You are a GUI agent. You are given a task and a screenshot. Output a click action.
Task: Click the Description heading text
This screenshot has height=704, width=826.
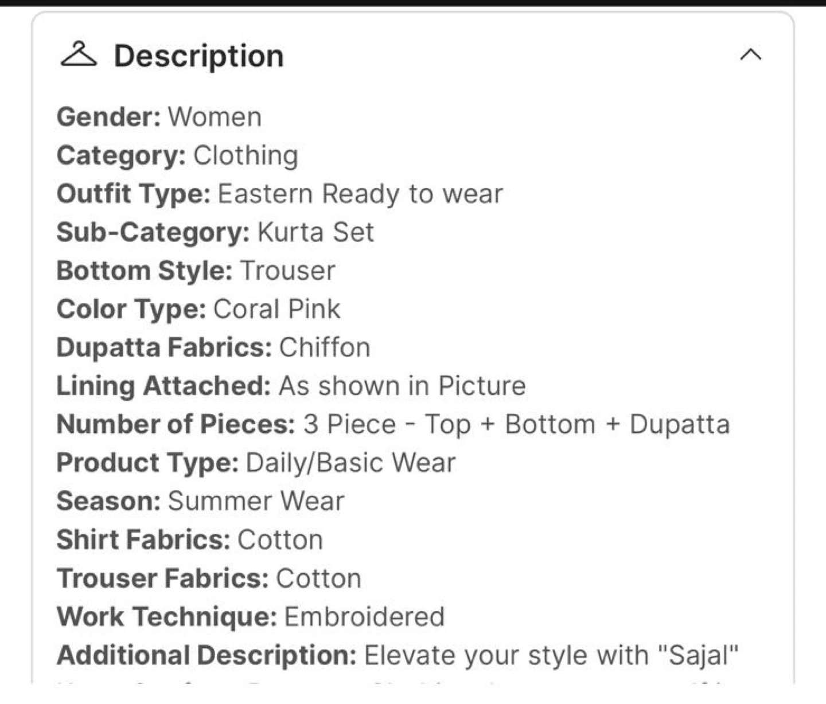(198, 56)
